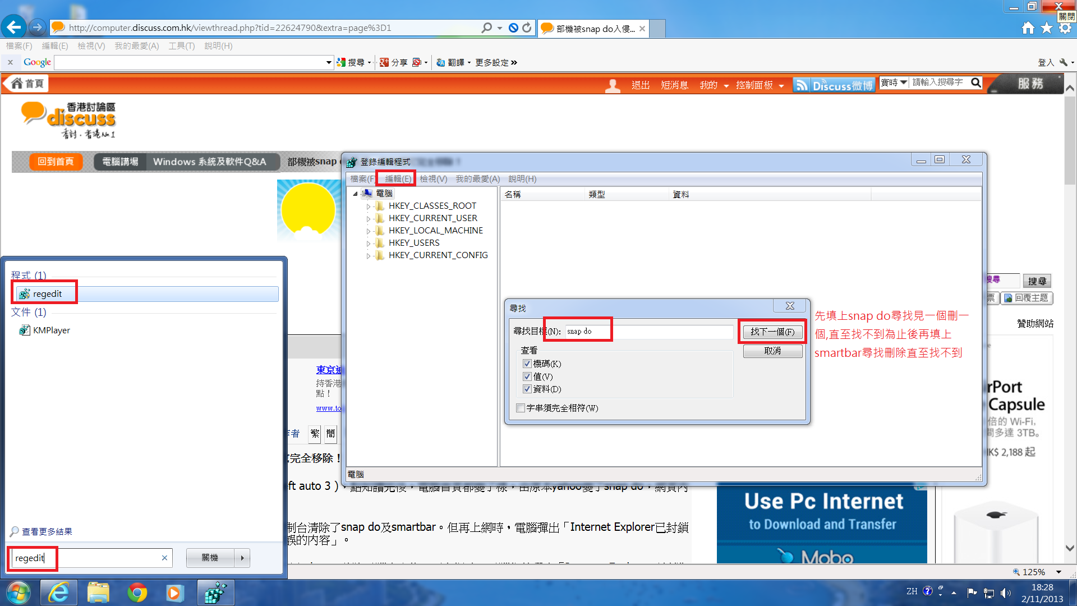
Task: Click the volume speaker tray icon
Action: (1005, 593)
